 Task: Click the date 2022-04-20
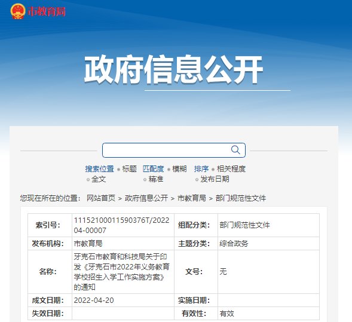coord(94,300)
